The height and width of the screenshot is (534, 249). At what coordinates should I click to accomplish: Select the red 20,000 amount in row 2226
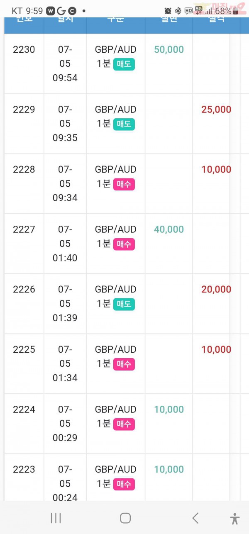(216, 289)
